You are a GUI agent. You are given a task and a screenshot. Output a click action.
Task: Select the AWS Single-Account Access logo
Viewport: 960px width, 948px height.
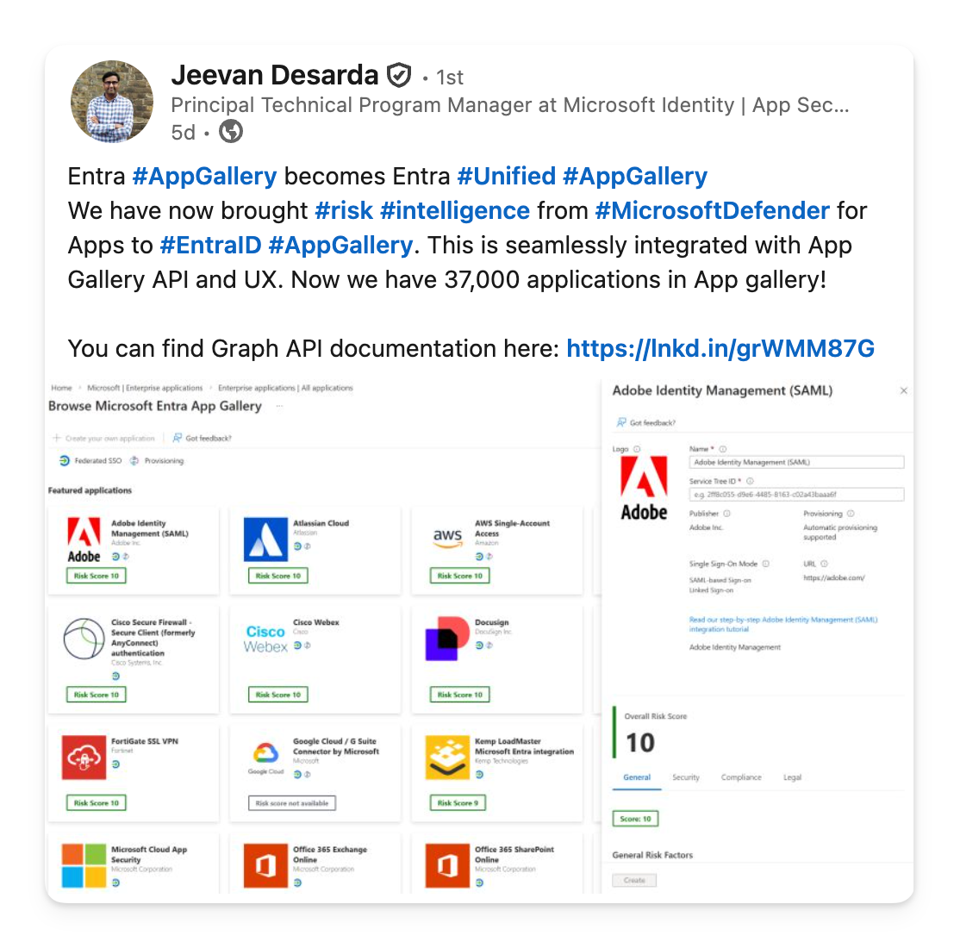(447, 537)
